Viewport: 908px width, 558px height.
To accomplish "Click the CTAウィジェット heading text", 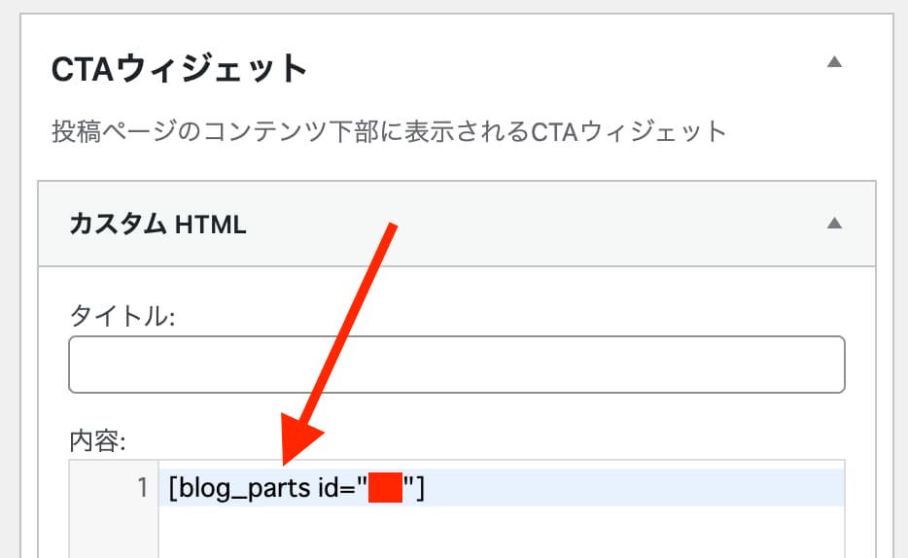I will point(179,69).
